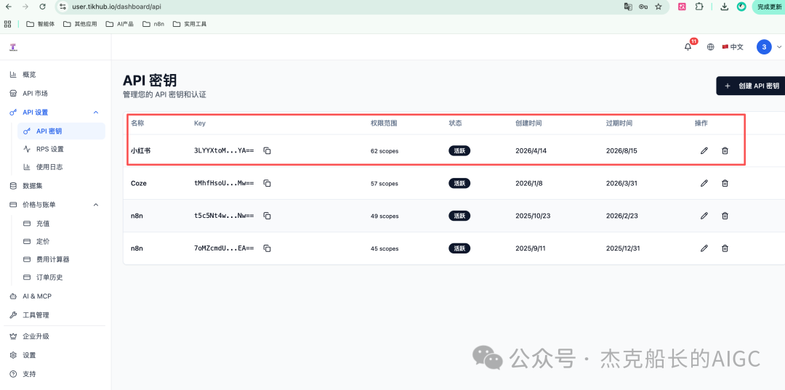The image size is (785, 390).
Task: Edit the 小红书 API key
Action: tap(704, 150)
